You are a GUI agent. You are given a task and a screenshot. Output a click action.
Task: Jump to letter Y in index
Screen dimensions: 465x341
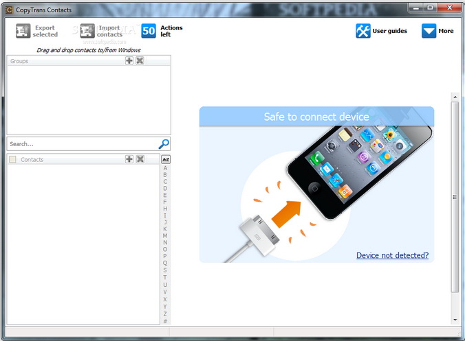coord(165,307)
